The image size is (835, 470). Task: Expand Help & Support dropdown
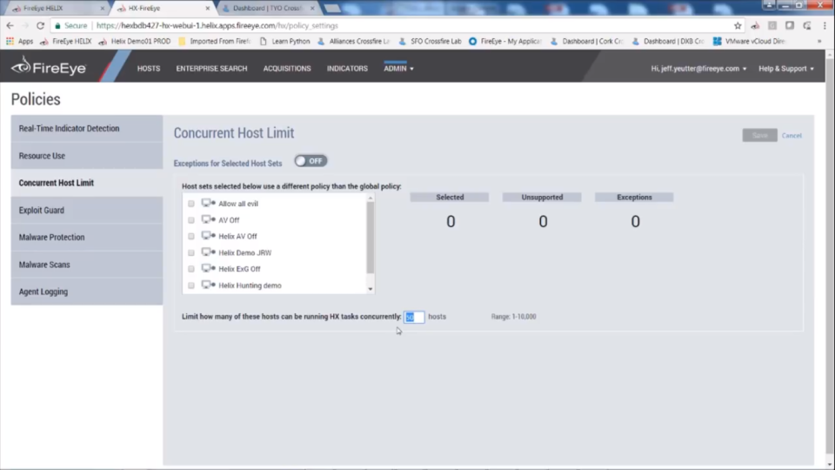pos(786,68)
